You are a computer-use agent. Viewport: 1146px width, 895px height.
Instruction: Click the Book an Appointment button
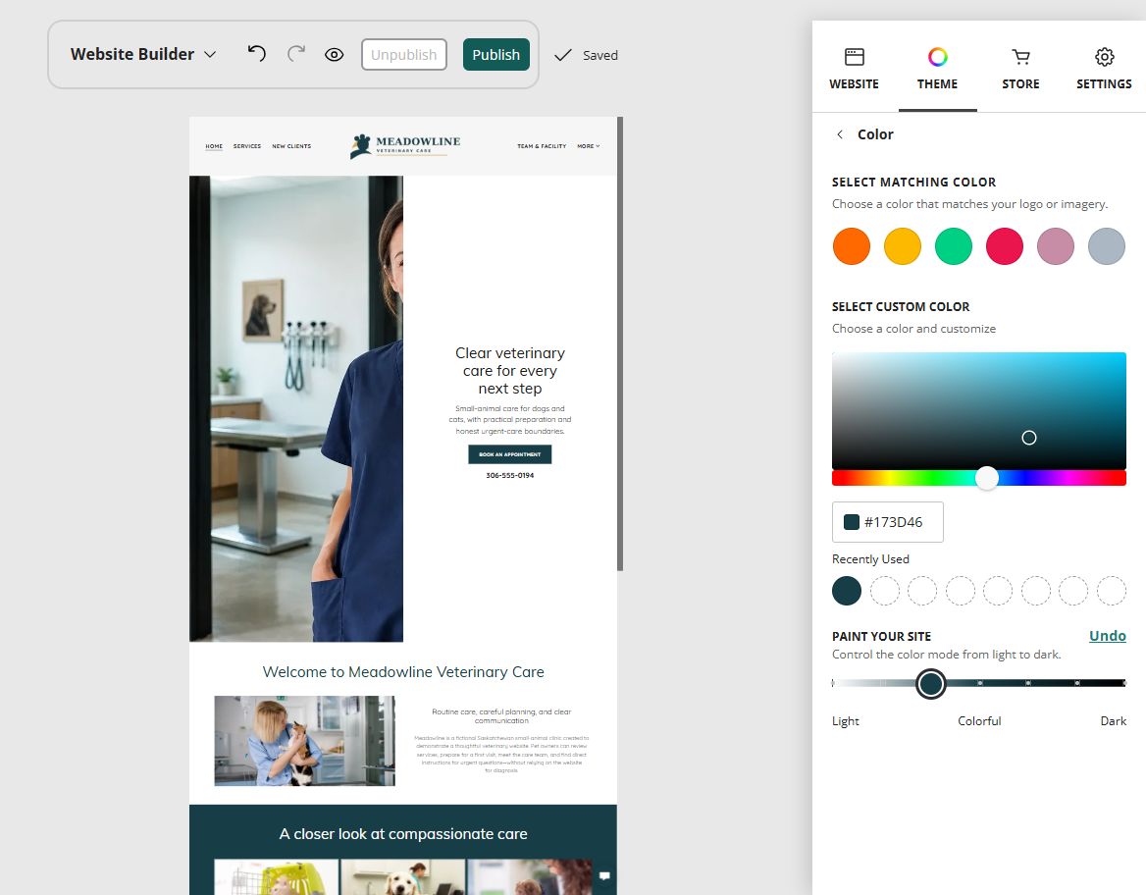coord(510,454)
